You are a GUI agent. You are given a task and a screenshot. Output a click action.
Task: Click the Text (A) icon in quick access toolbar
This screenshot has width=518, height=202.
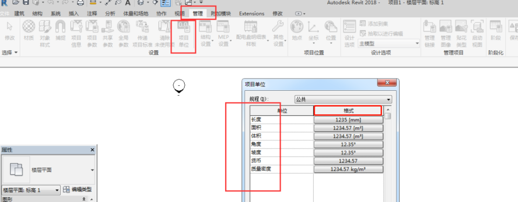pyautogui.click(x=128, y=2)
